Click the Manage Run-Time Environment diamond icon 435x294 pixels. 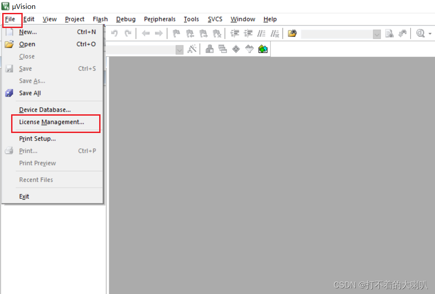coord(236,49)
